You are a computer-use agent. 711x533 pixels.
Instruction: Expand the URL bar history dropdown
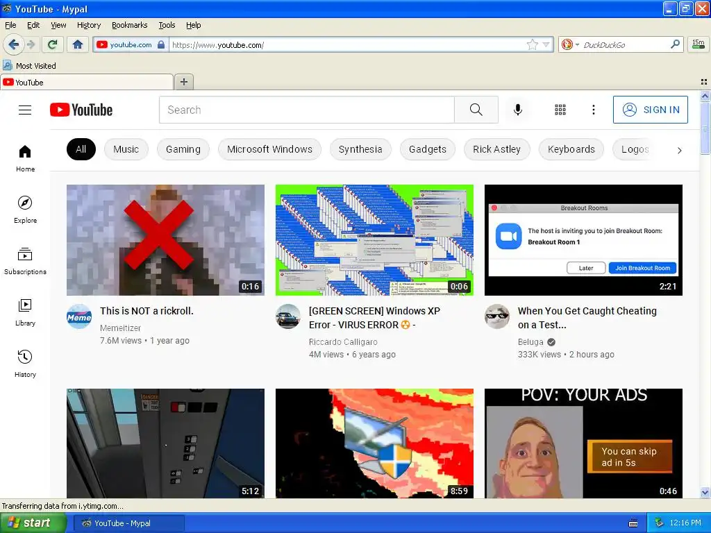[546, 44]
